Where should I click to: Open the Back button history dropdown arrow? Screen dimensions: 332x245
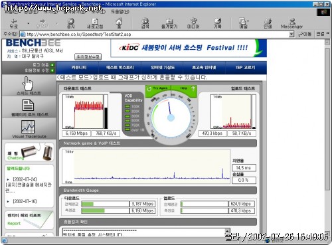(29, 23)
